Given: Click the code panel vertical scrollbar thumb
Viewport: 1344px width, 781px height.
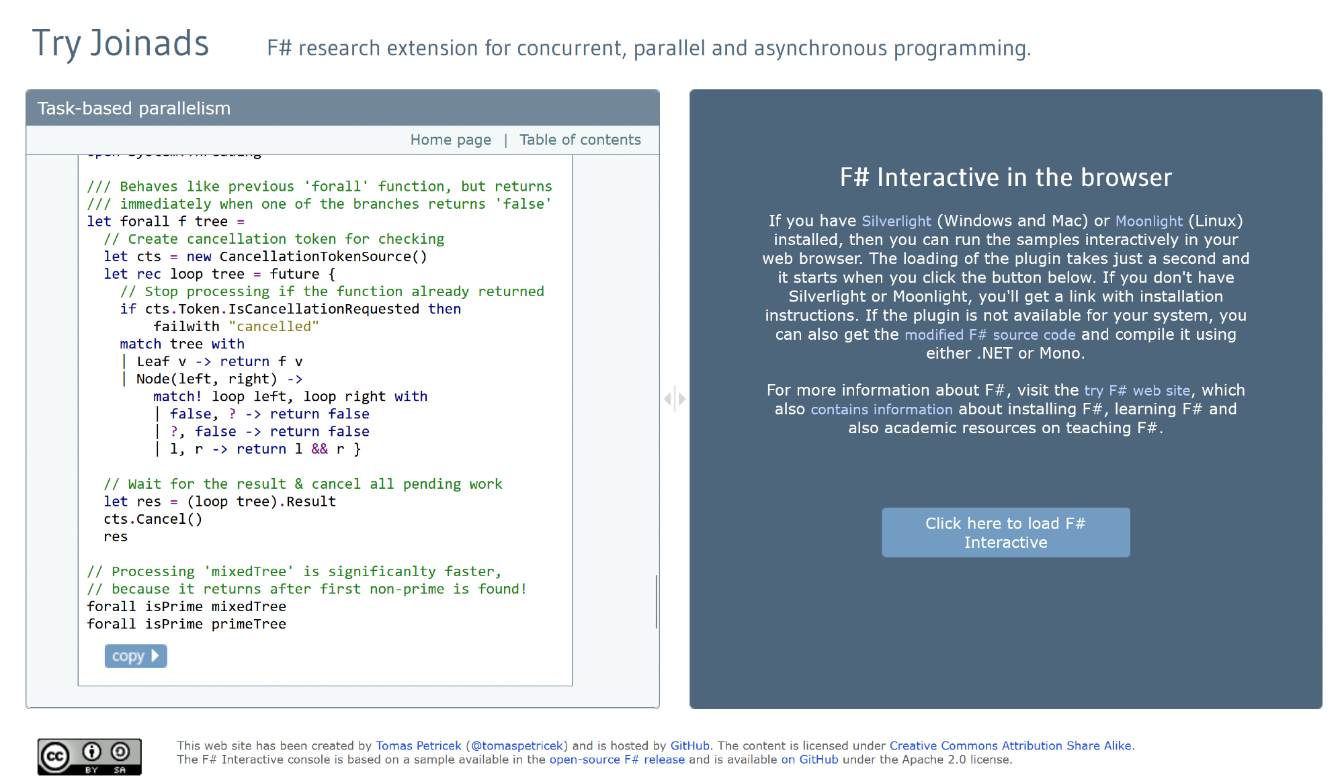Looking at the screenshot, I should (656, 601).
